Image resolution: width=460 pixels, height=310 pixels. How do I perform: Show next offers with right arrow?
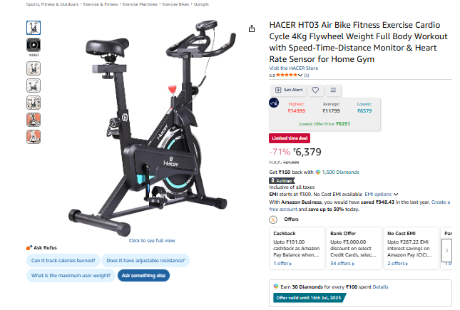446,250
